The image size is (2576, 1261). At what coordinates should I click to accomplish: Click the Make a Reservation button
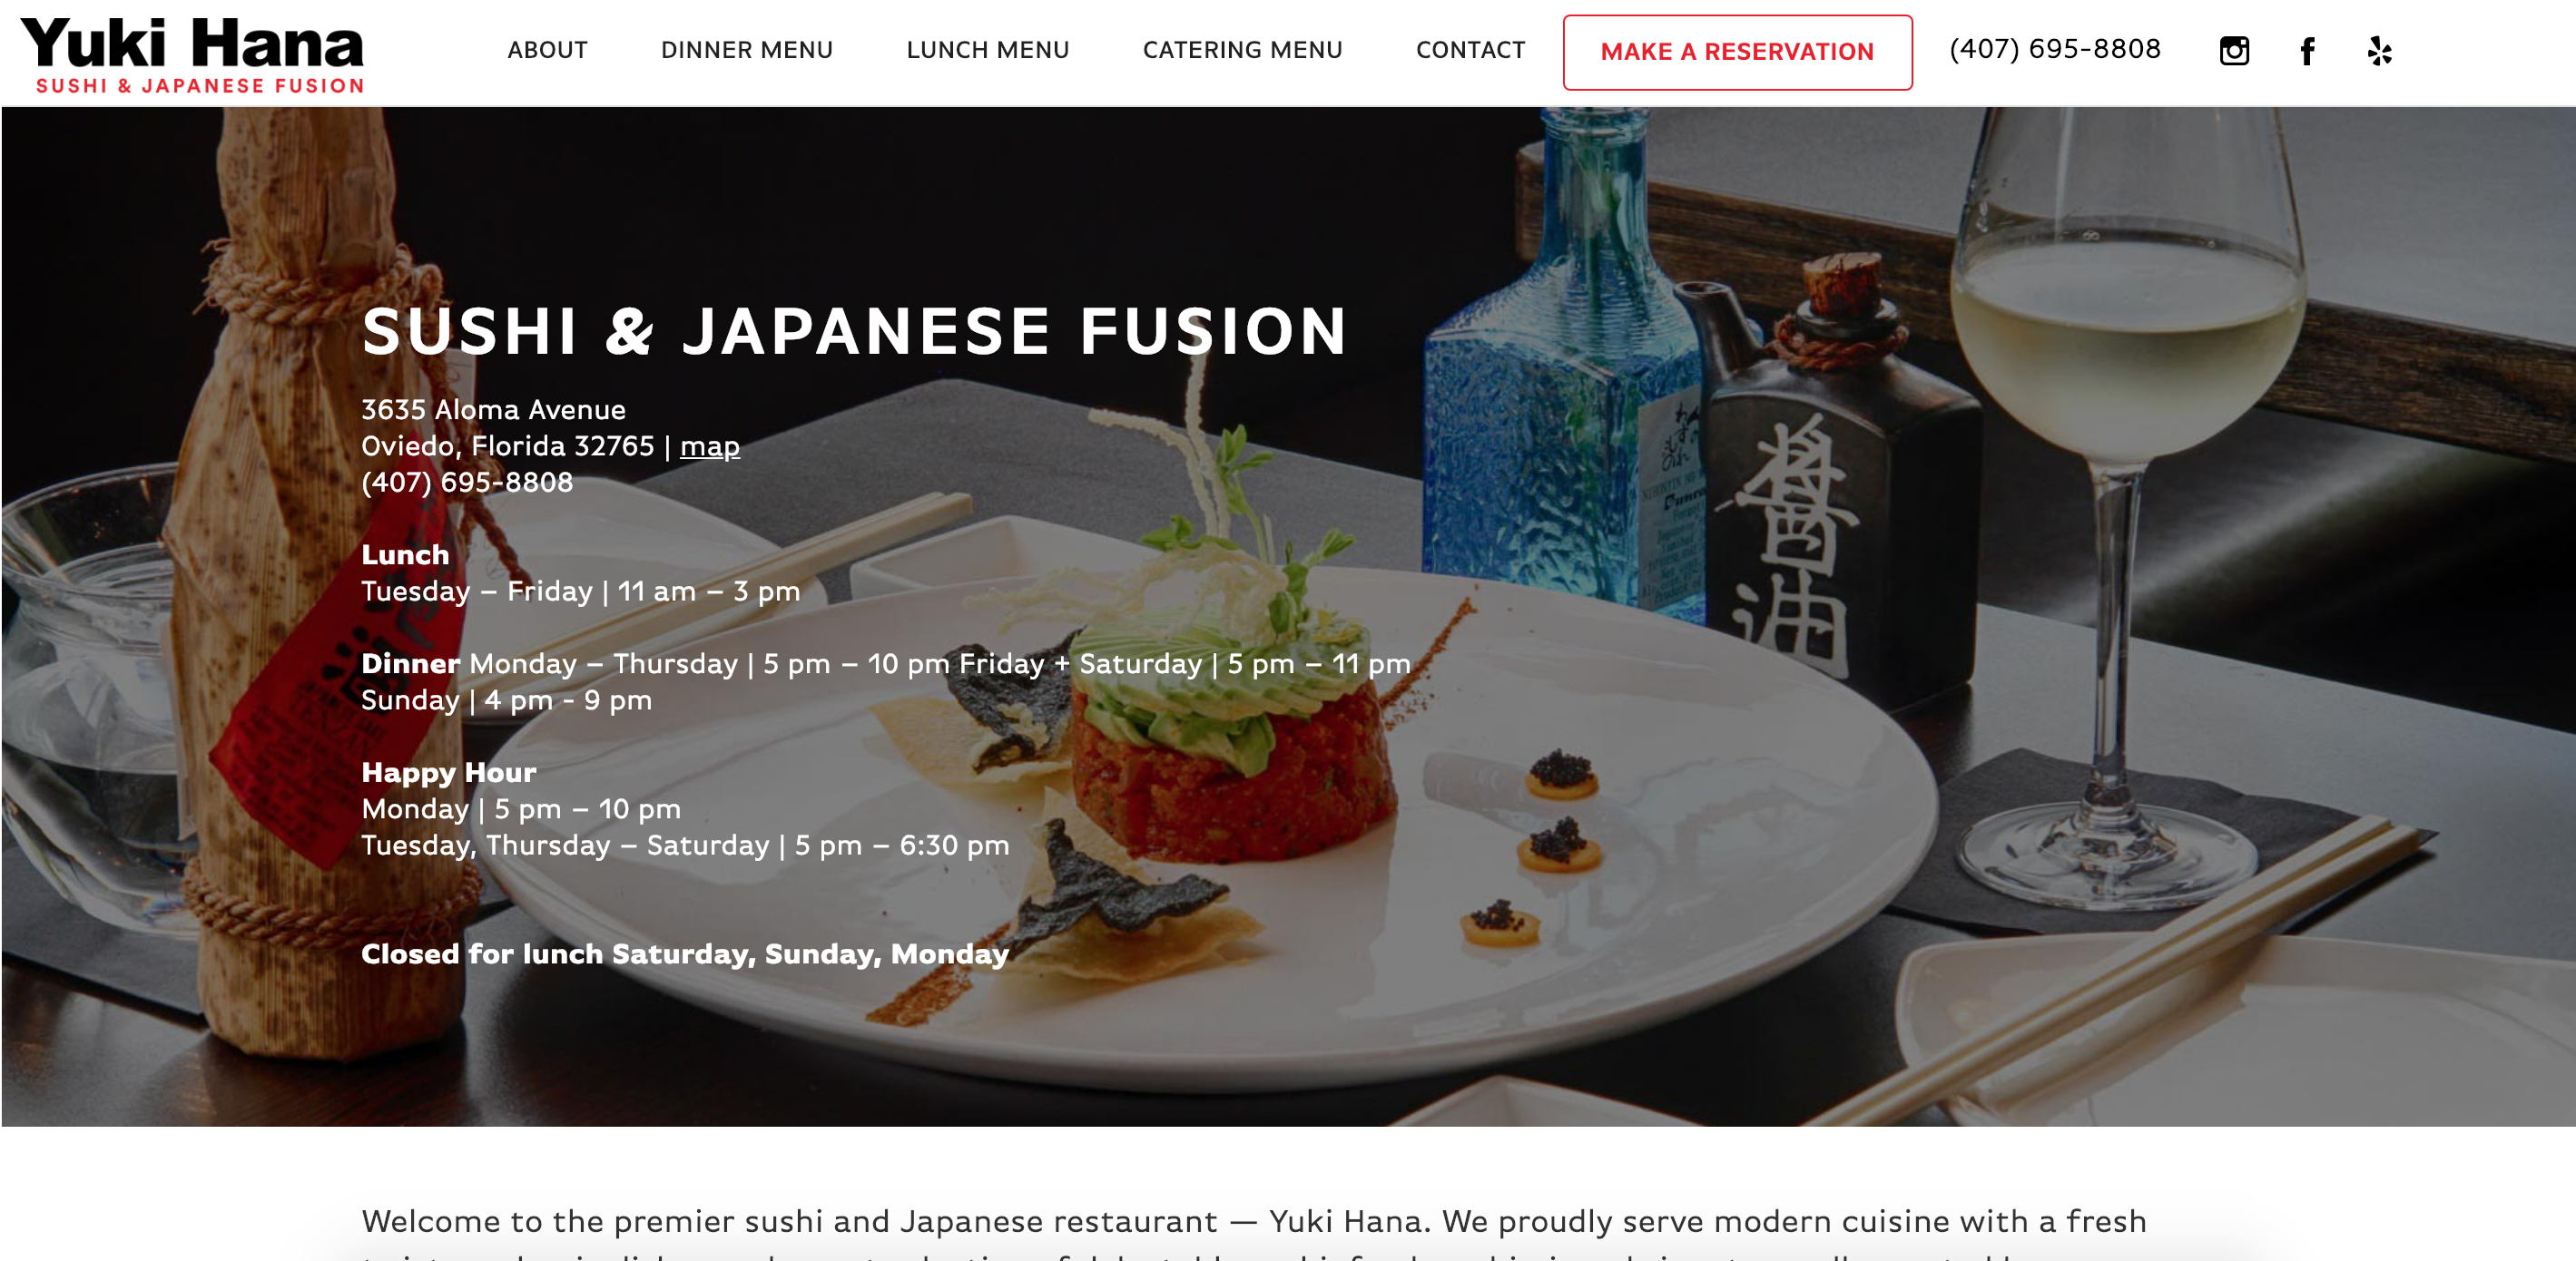click(x=1738, y=52)
